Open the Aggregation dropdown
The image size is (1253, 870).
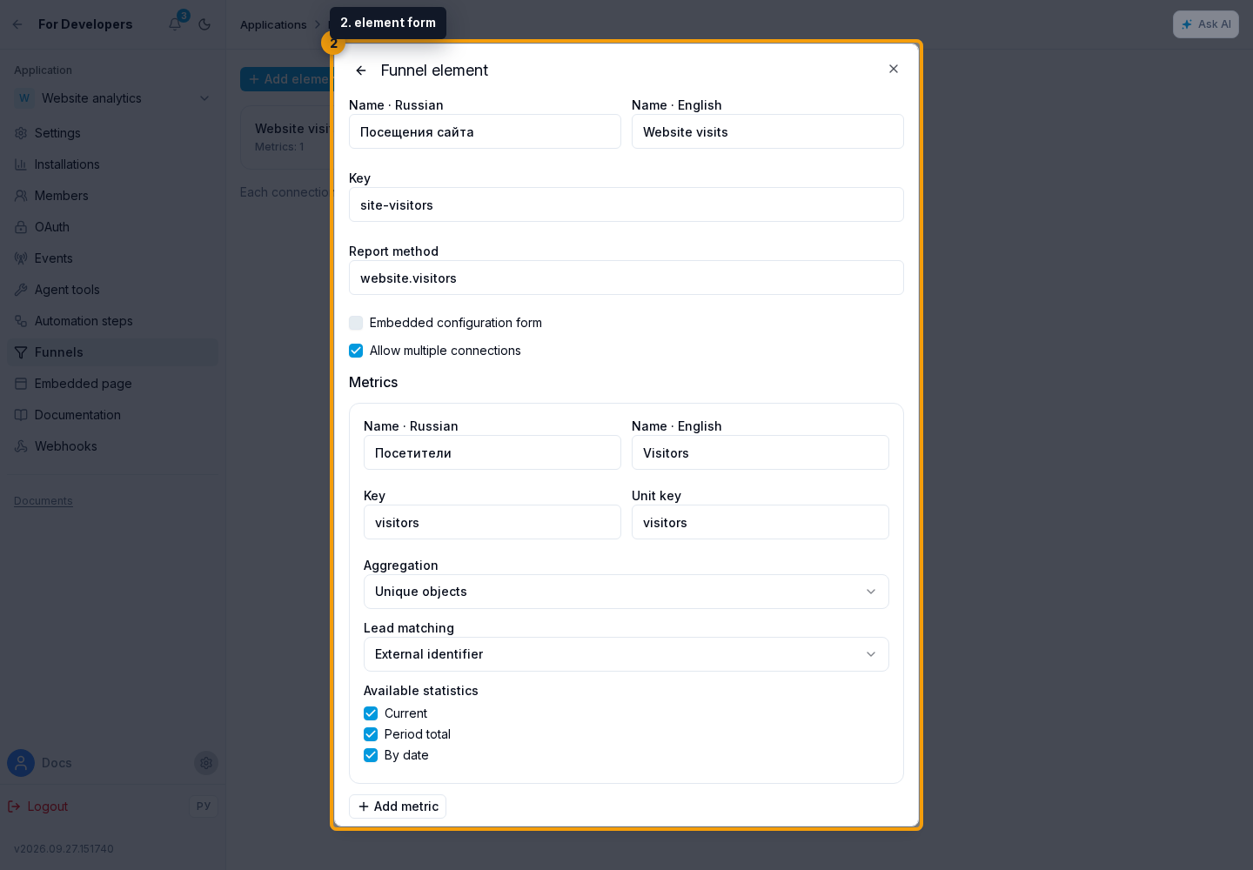(x=626, y=592)
